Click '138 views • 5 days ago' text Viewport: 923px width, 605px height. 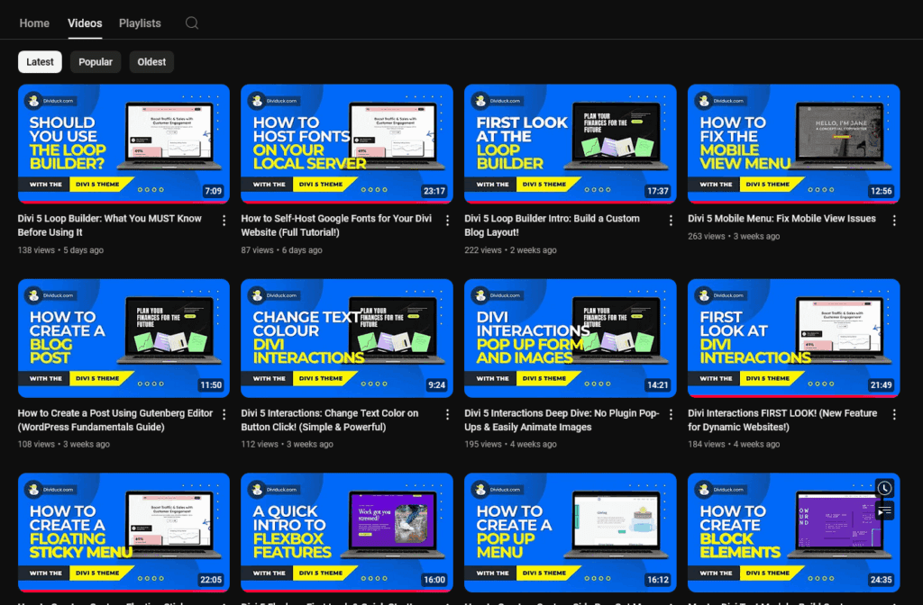click(60, 250)
